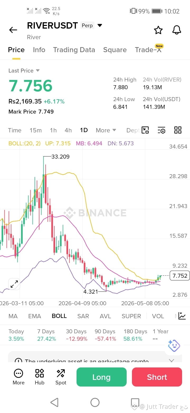This screenshot has width=190, height=413.
Task: Enable the EMA indicator
Action: click(35, 316)
